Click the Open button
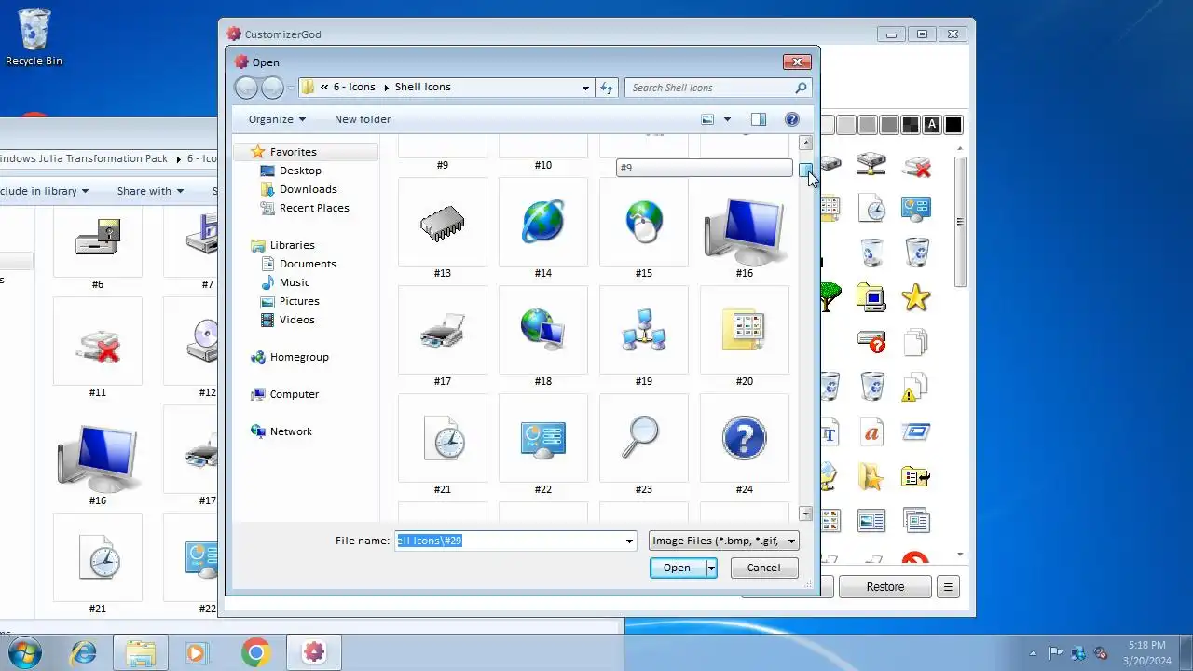This screenshot has height=671, width=1193. 678,568
